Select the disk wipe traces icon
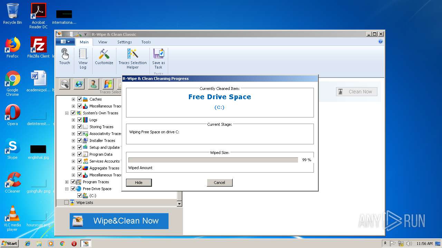The image size is (442, 248). [x=65, y=84]
